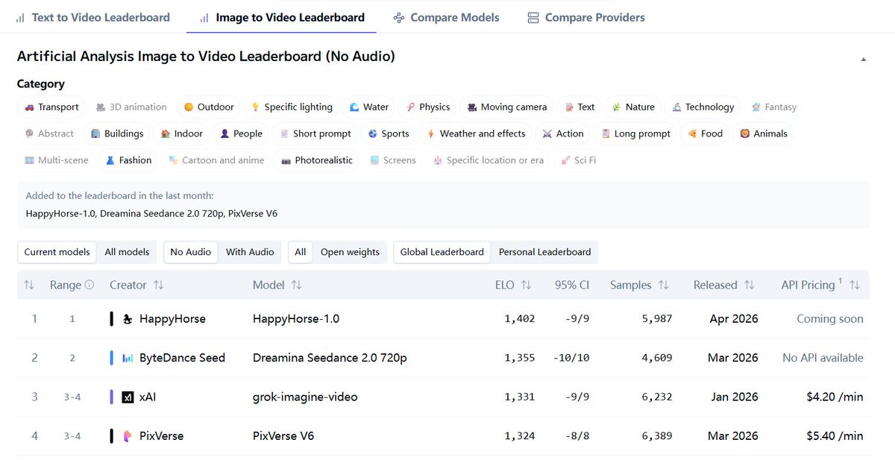
Task: Click the xAI creator logo
Action: coord(128,397)
